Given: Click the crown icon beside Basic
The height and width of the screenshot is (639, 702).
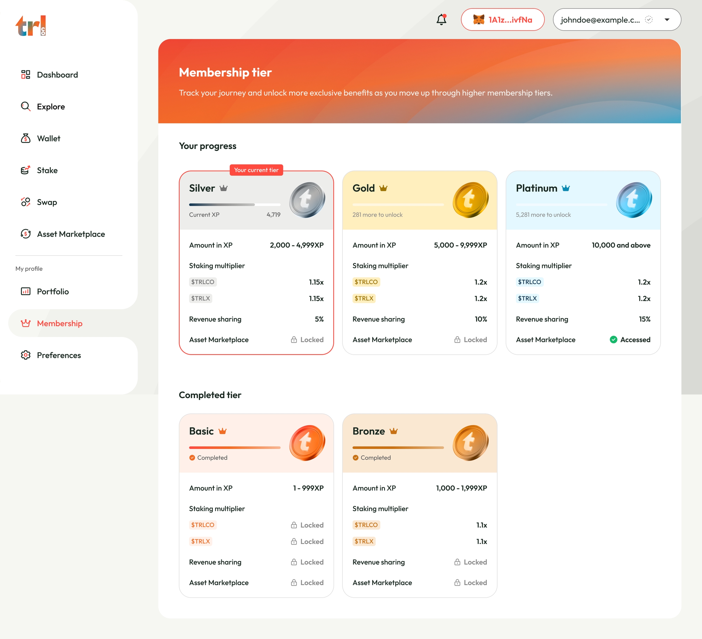Looking at the screenshot, I should coord(222,431).
